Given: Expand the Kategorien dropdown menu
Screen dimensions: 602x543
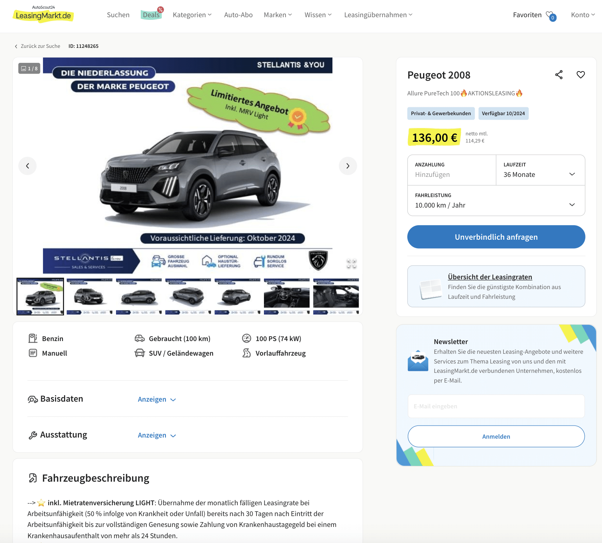Looking at the screenshot, I should click(192, 15).
